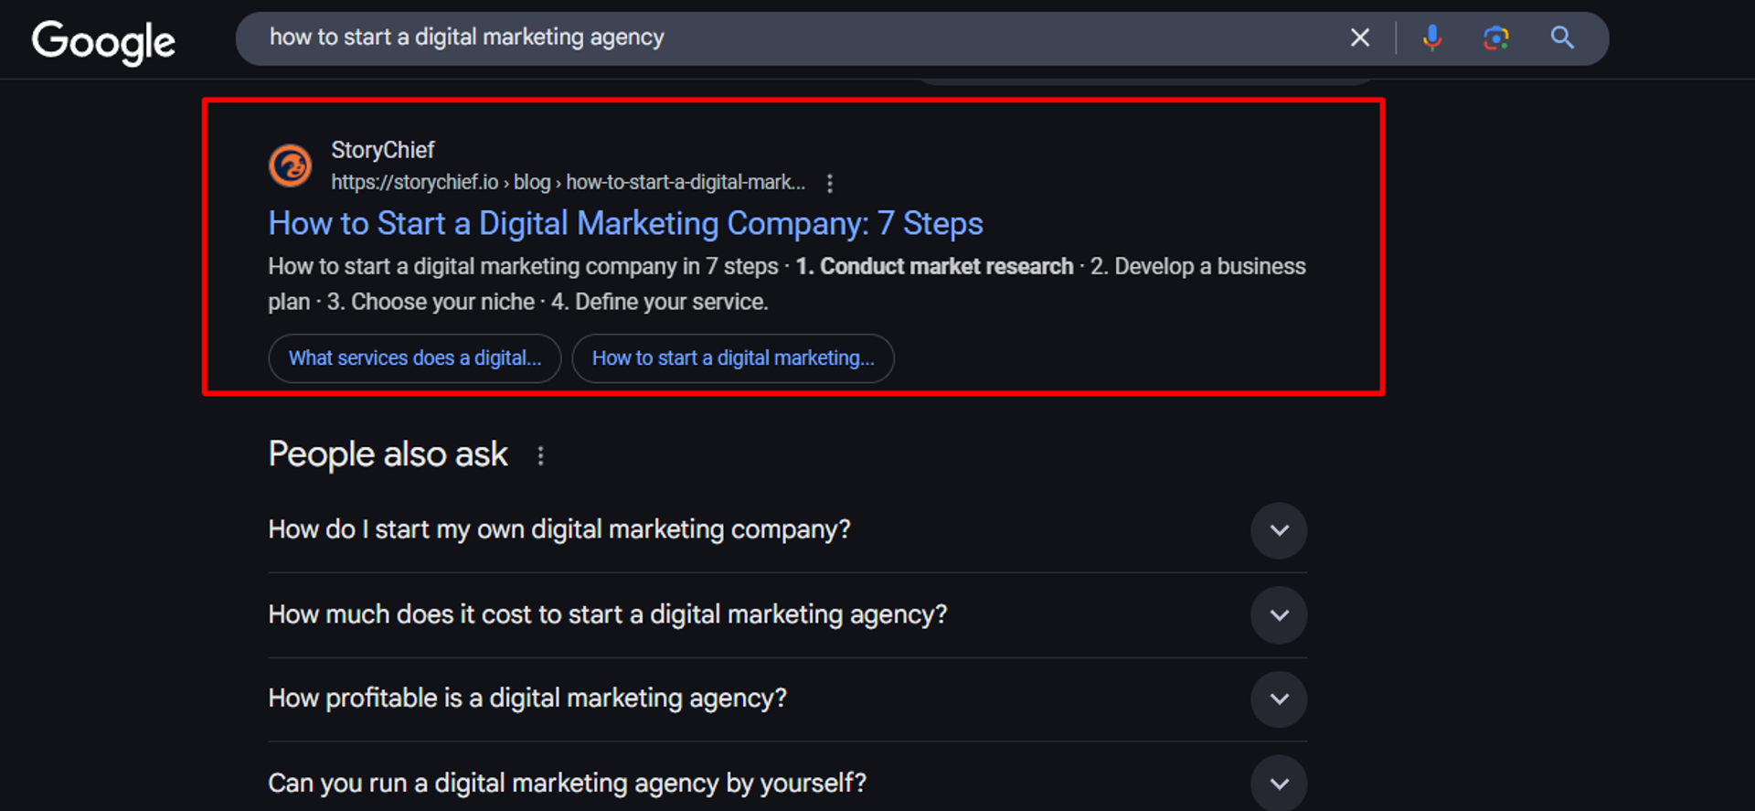The height and width of the screenshot is (811, 1755).
Task: Open three-dot menu beside StoryChief URL
Action: [x=830, y=183]
